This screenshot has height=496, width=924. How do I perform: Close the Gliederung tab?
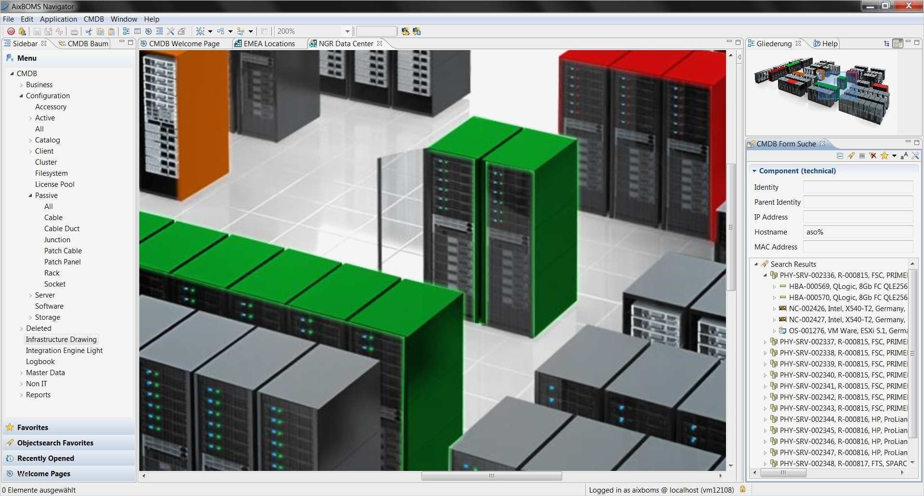pyautogui.click(x=798, y=43)
